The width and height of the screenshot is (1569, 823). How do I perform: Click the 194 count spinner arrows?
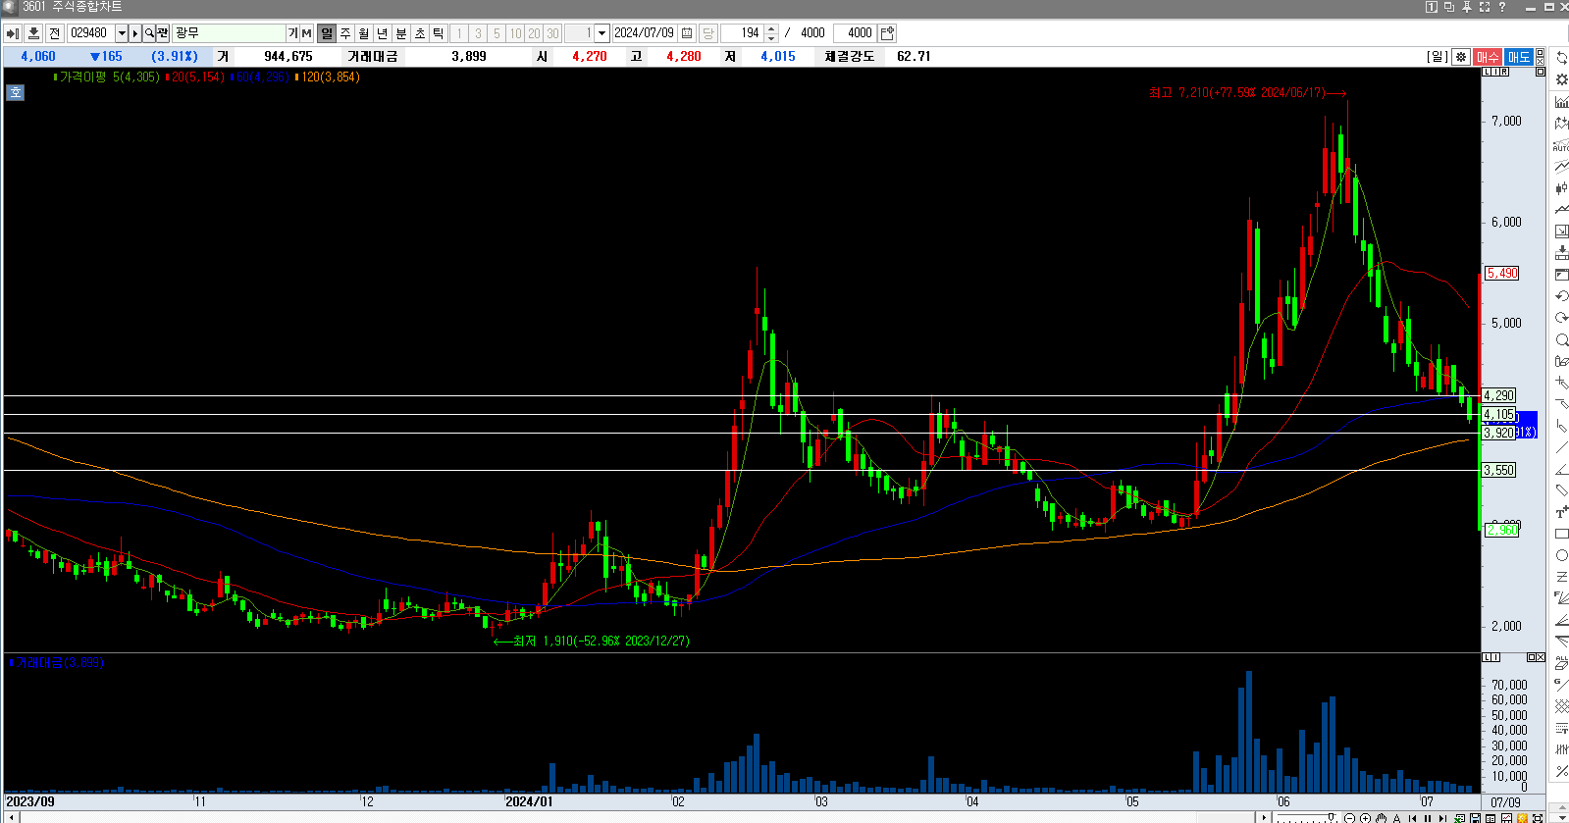(x=771, y=33)
